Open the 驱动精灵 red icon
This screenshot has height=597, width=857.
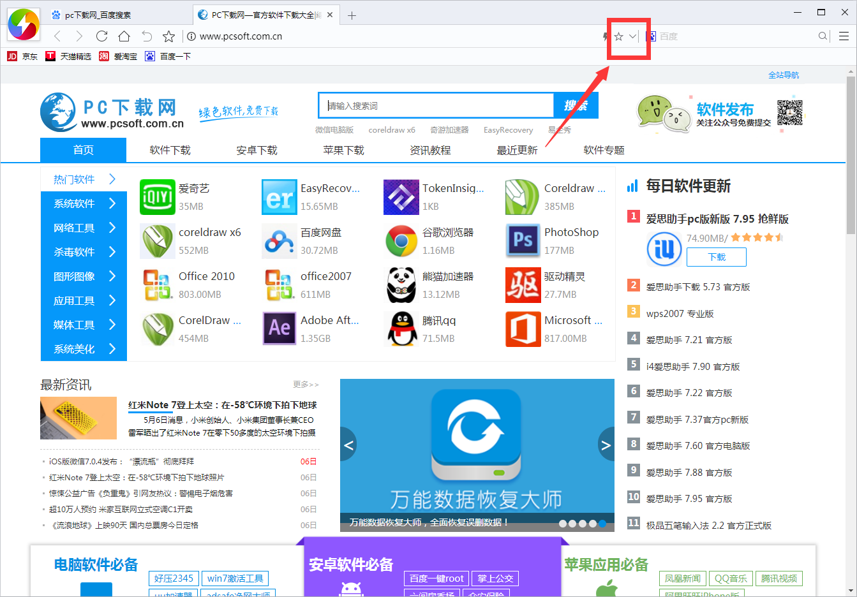click(523, 285)
